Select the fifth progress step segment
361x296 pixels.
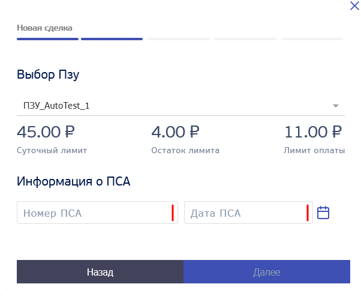[312, 39]
